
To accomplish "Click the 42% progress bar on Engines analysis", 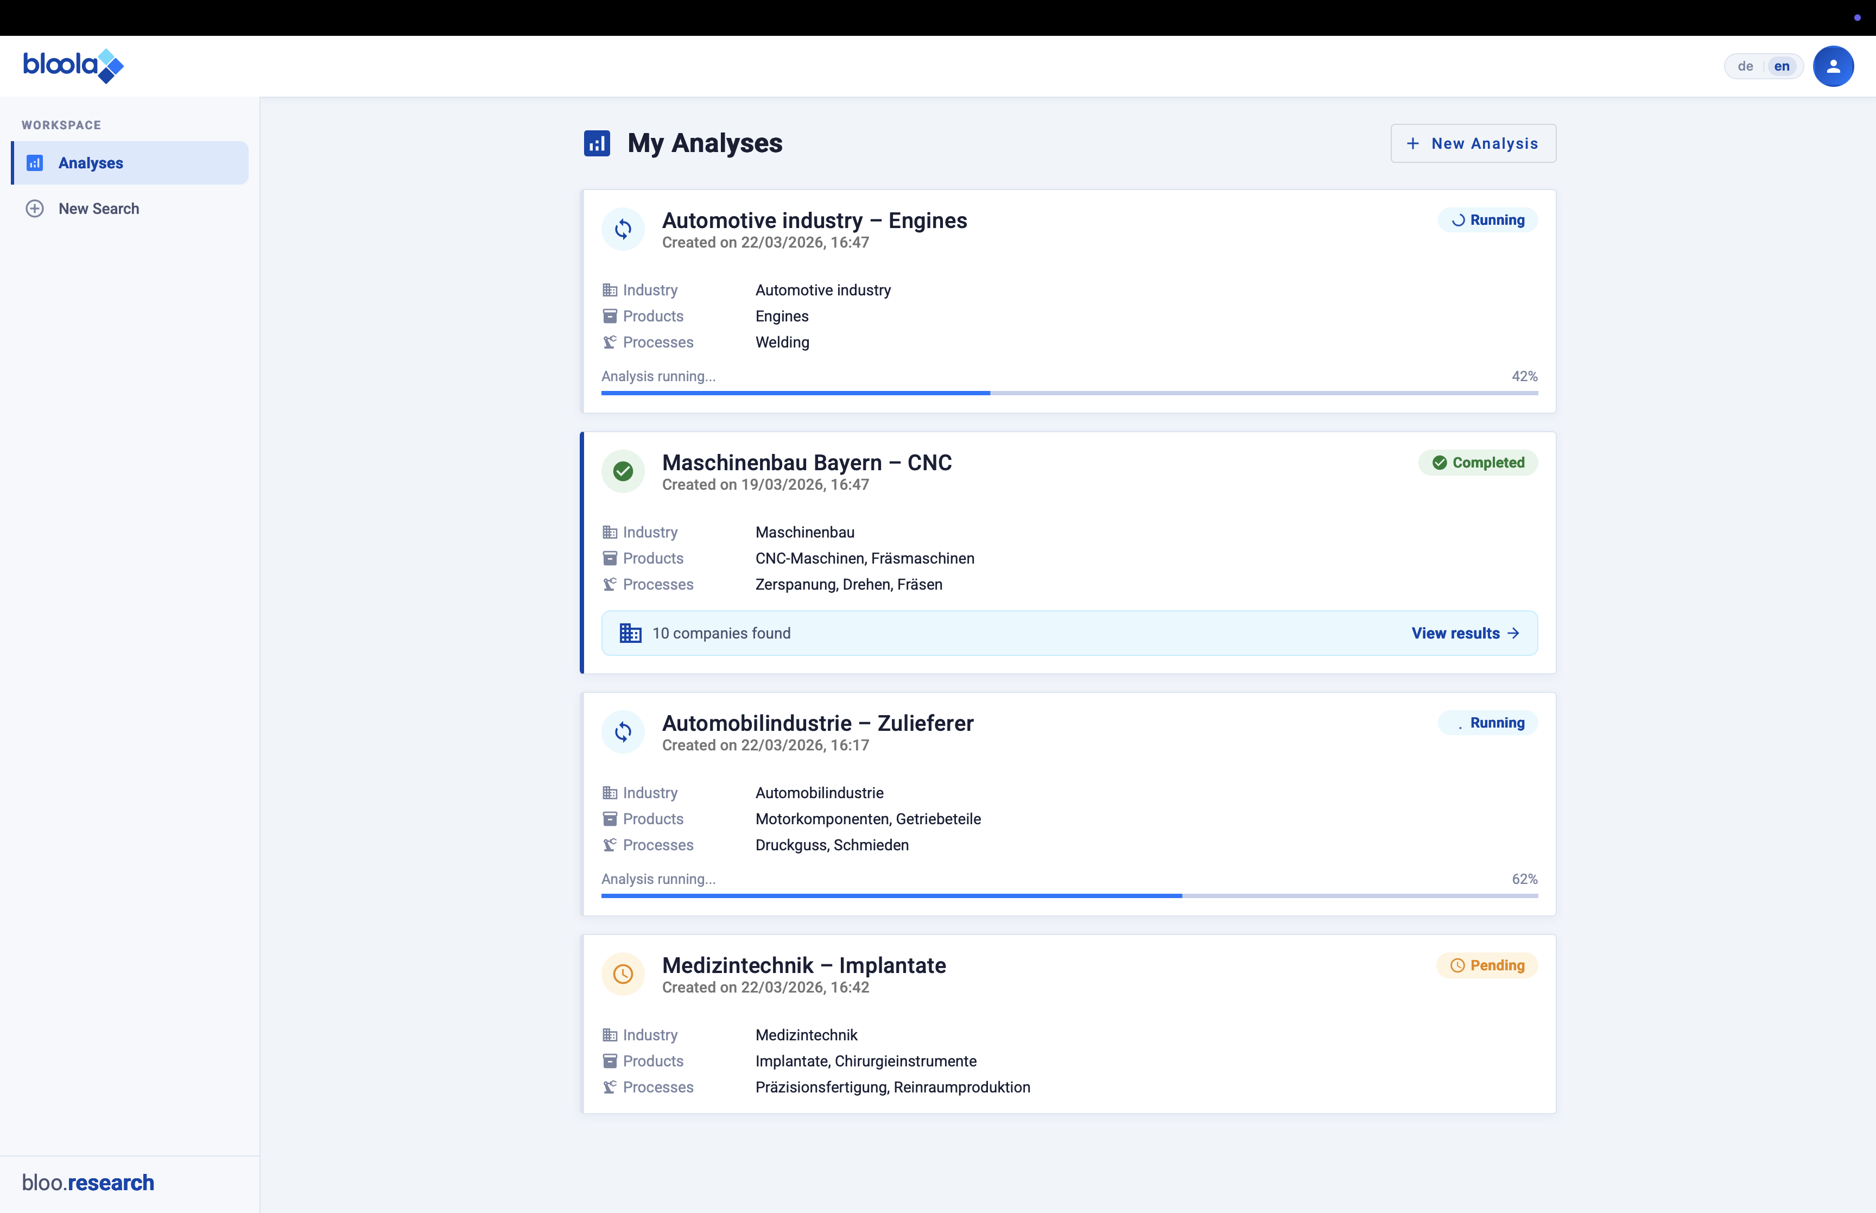I will [1068, 392].
